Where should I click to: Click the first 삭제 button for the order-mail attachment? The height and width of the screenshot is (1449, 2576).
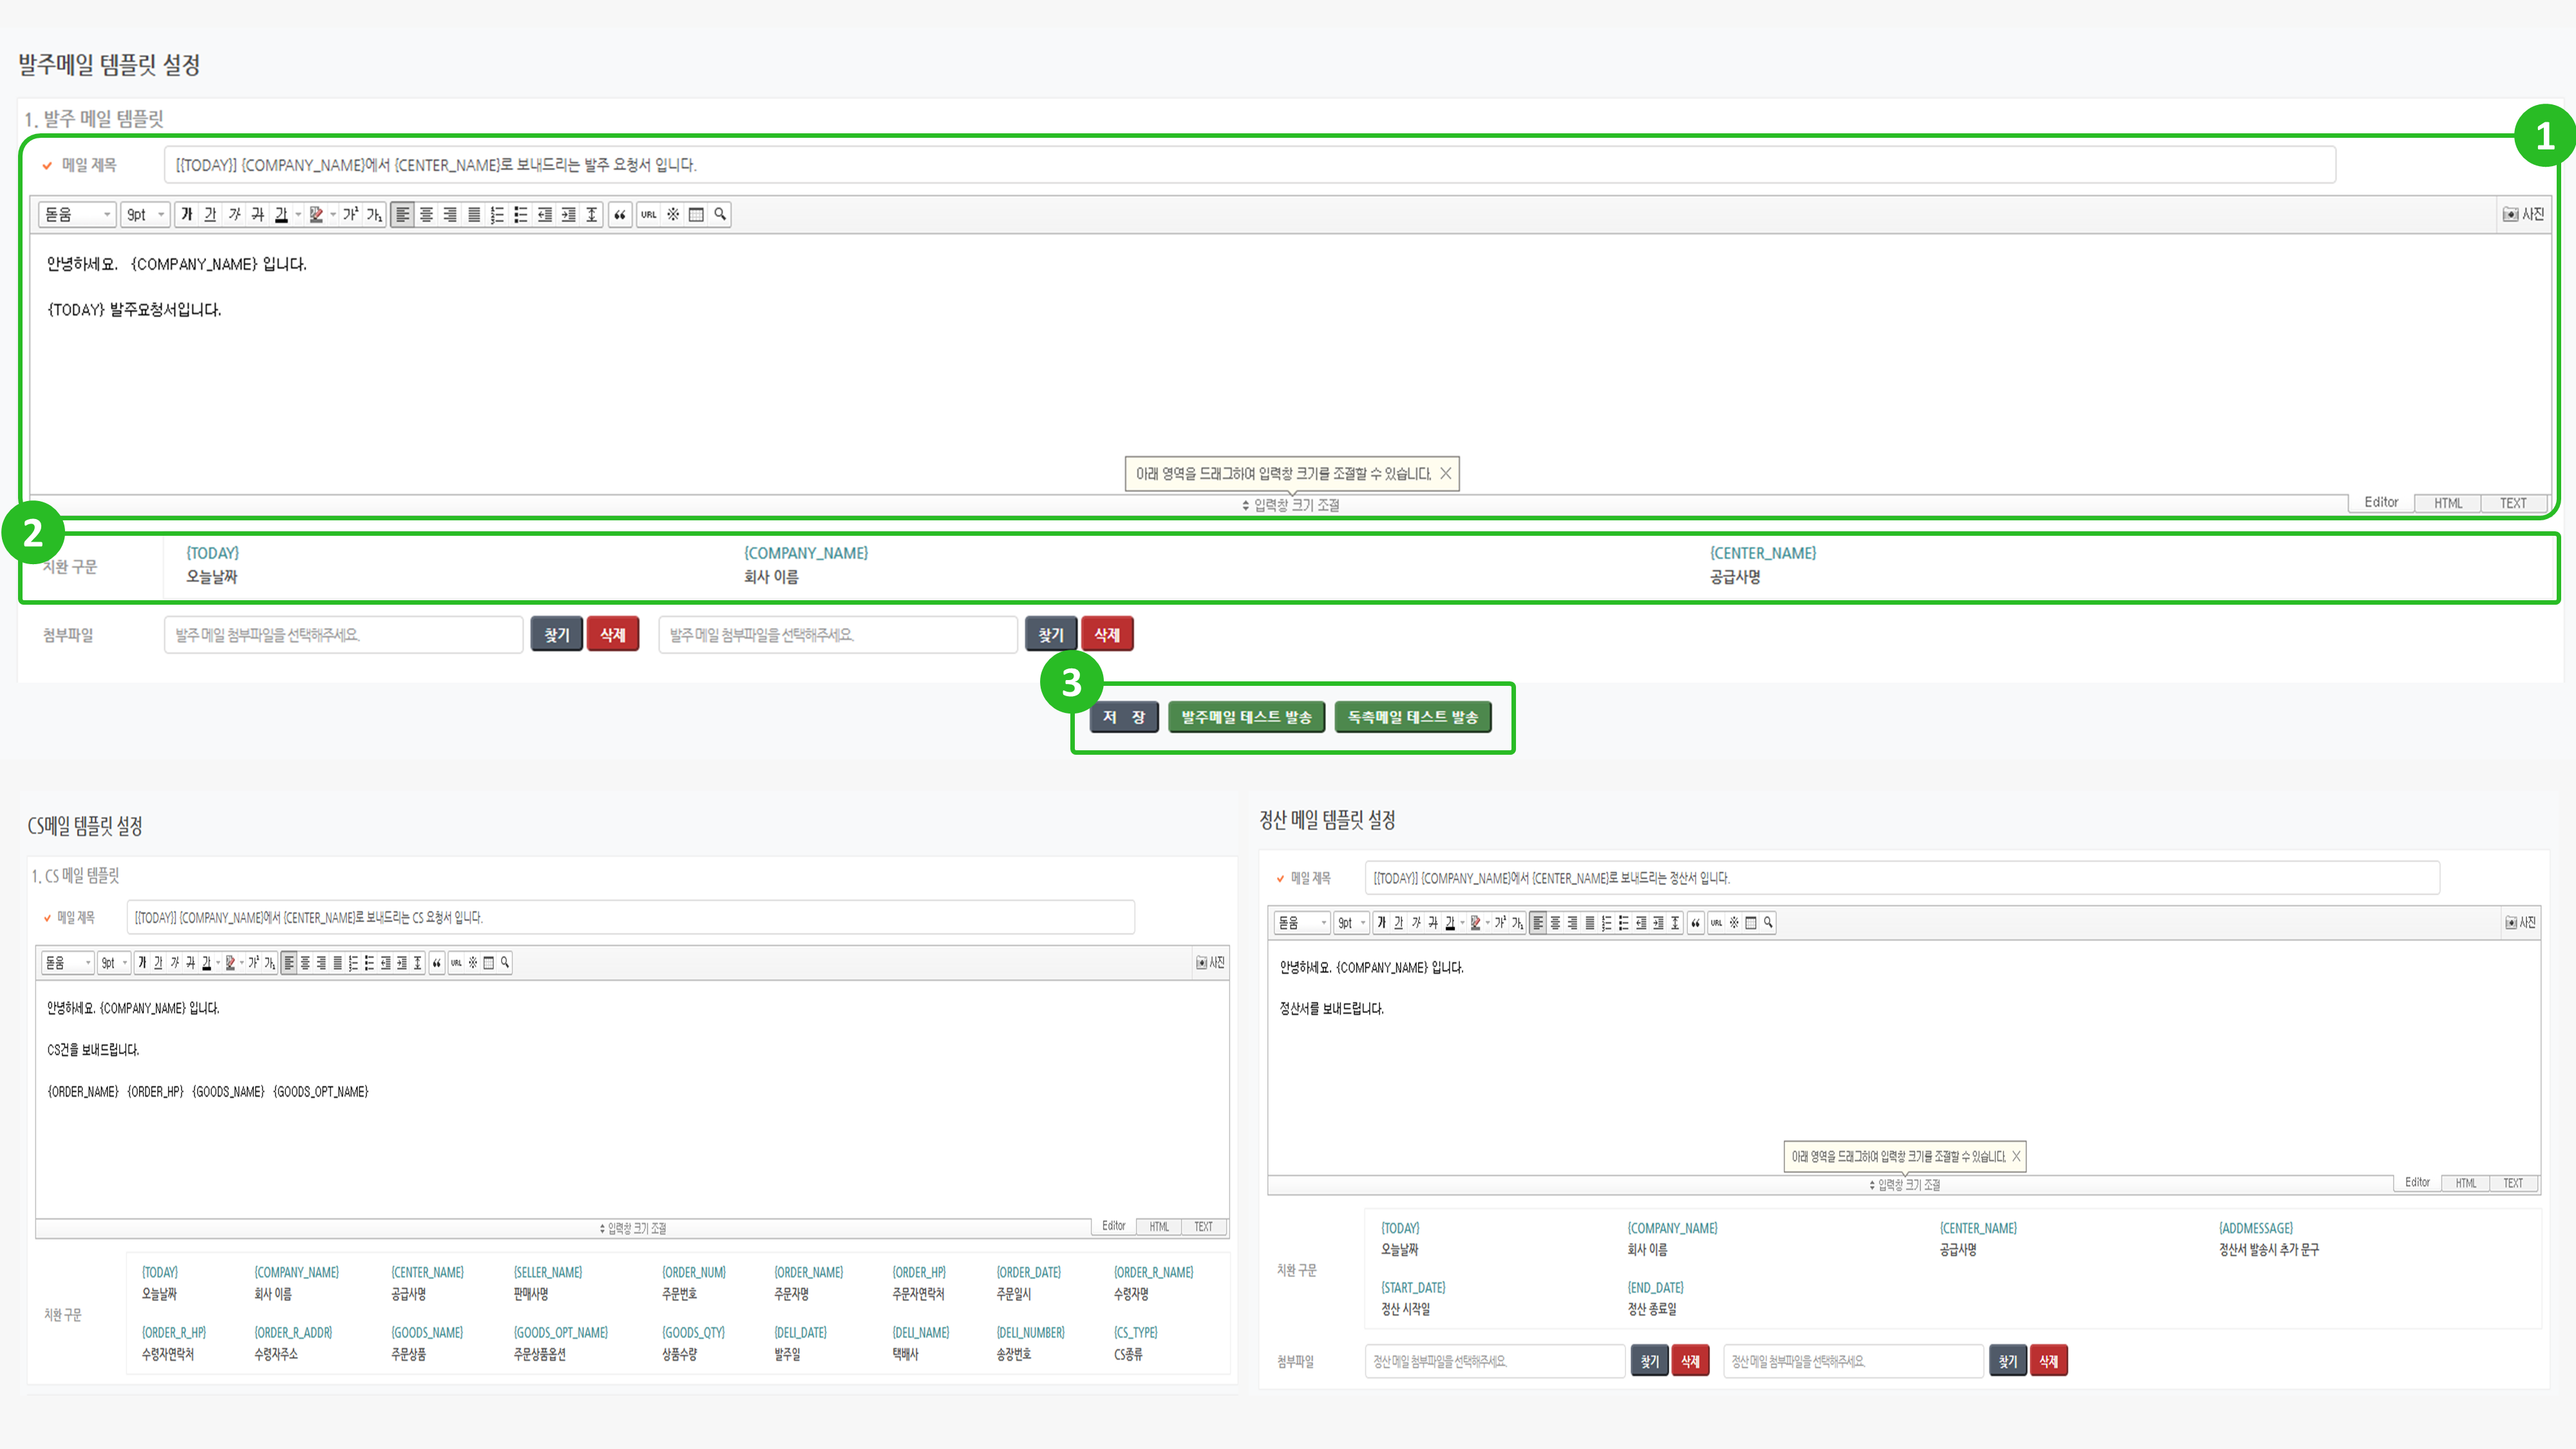coord(612,635)
